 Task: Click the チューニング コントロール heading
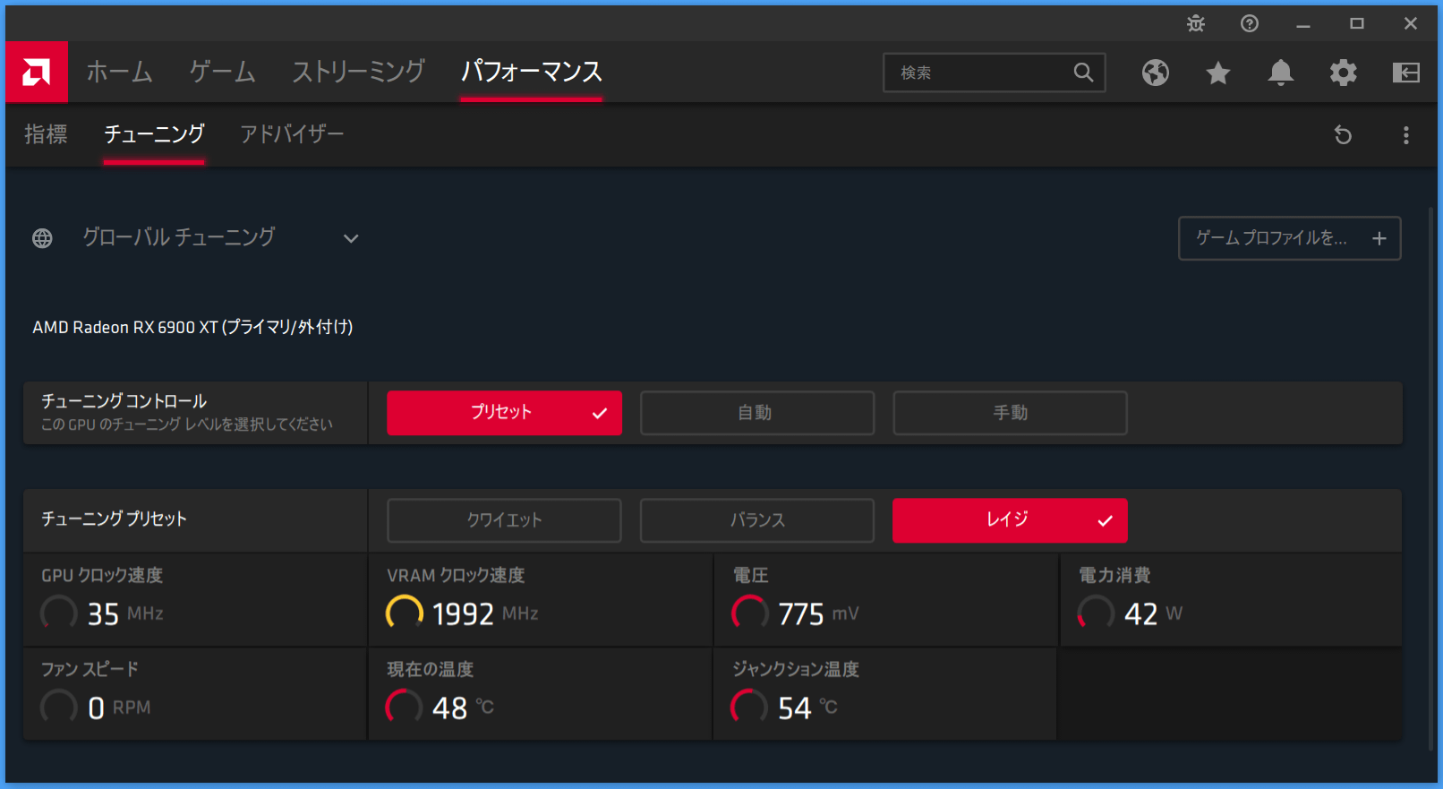click(124, 401)
